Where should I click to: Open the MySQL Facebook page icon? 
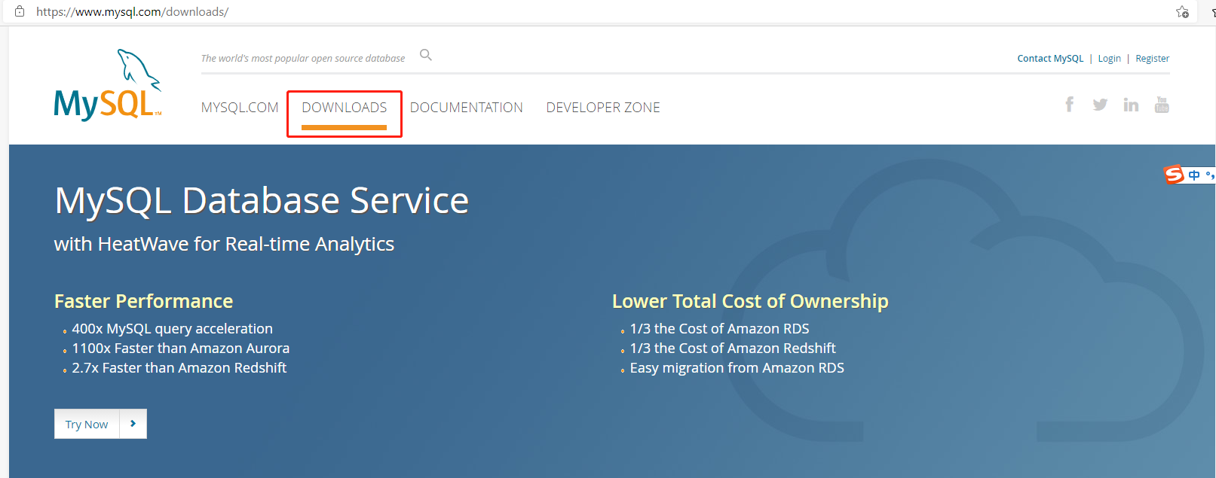1069,105
